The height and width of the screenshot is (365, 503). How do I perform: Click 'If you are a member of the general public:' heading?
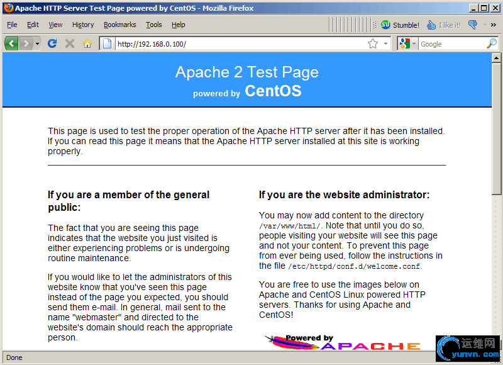[129, 201]
